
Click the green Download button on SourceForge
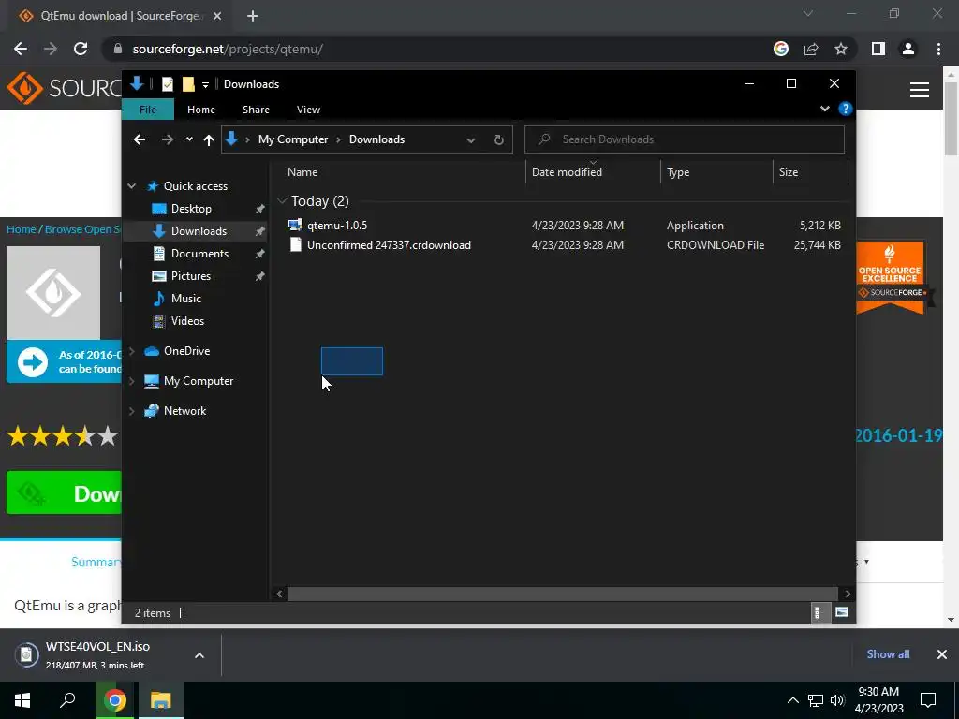coord(65,492)
